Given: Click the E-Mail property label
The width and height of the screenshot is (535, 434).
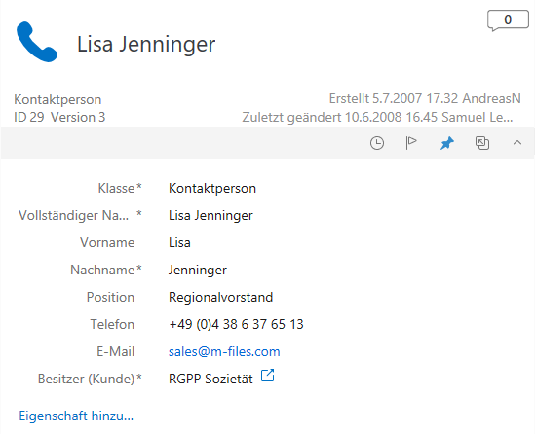Looking at the screenshot, I should [x=115, y=351].
